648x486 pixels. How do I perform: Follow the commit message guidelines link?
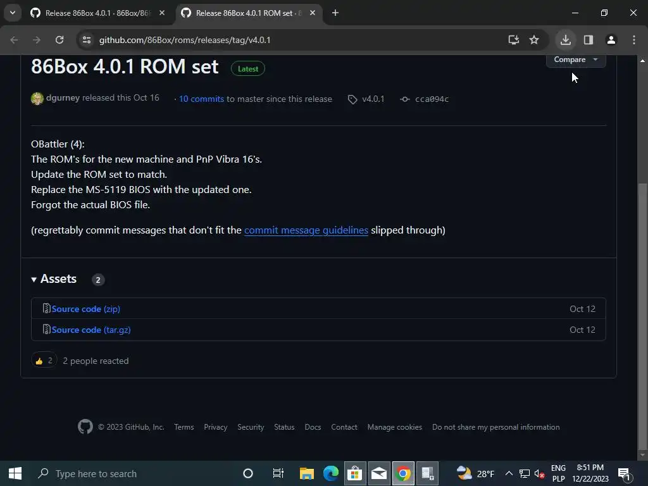306,230
